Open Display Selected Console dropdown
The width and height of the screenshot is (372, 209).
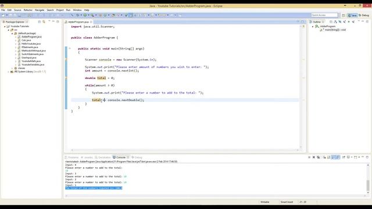tap(352, 157)
